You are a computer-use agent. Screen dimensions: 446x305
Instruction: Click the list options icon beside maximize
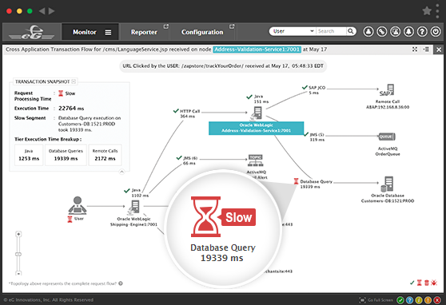pyautogui.click(x=426, y=50)
